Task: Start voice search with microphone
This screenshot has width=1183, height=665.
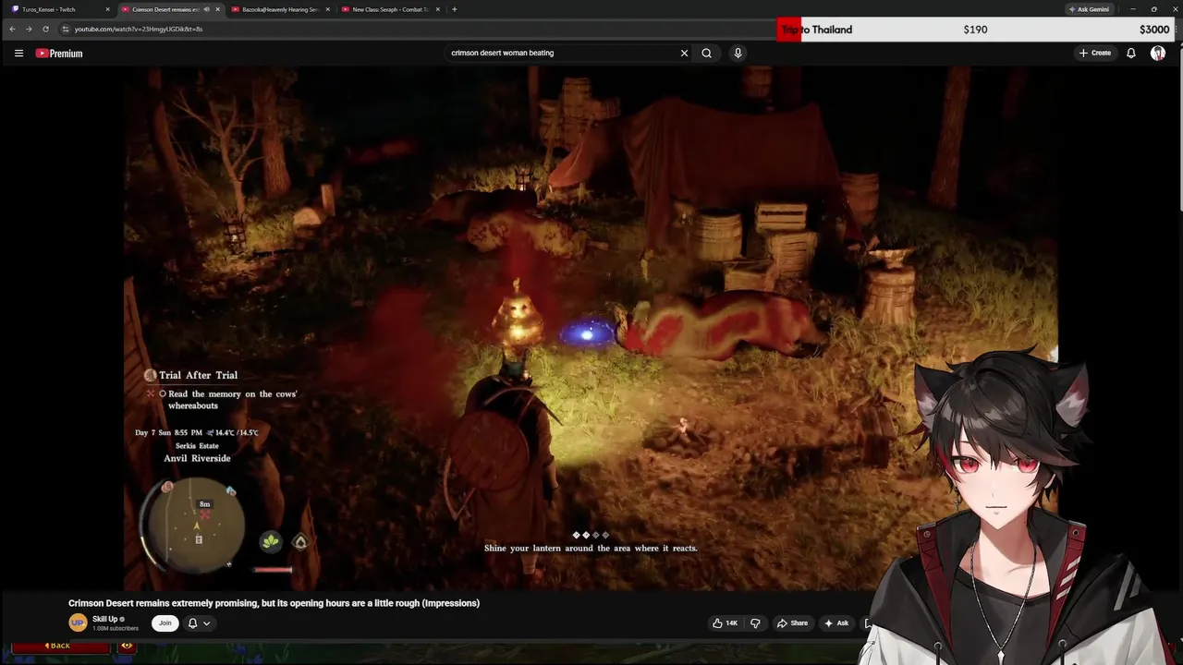Action: (x=738, y=54)
